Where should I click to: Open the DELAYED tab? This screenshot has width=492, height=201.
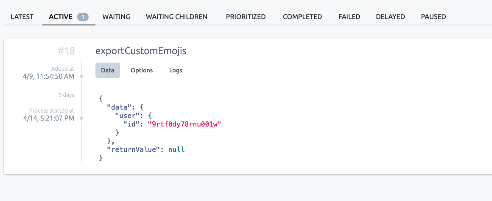click(390, 17)
